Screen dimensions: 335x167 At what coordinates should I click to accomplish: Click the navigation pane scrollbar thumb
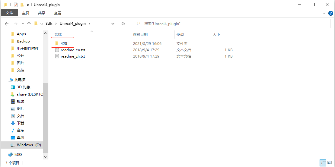coord(46,118)
